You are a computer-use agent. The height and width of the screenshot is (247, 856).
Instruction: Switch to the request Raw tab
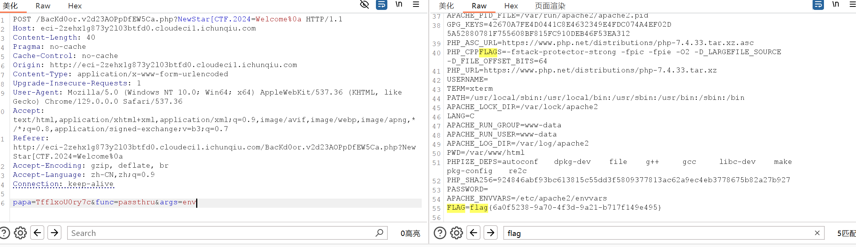click(43, 6)
